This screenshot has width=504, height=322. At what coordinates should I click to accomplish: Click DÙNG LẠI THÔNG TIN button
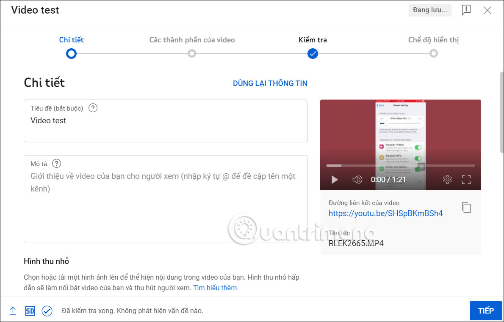[270, 83]
